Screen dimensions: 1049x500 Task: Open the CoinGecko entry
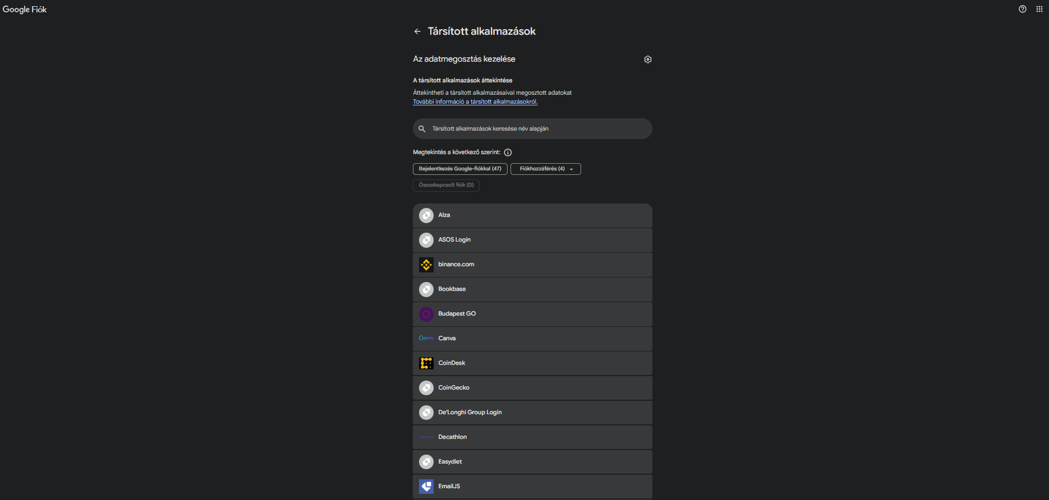point(532,388)
